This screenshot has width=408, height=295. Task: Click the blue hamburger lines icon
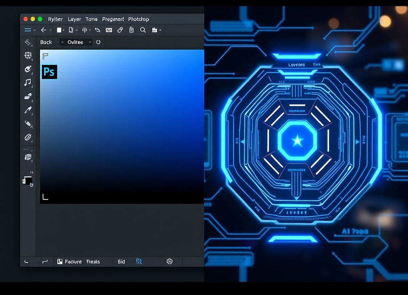pyautogui.click(x=27, y=30)
